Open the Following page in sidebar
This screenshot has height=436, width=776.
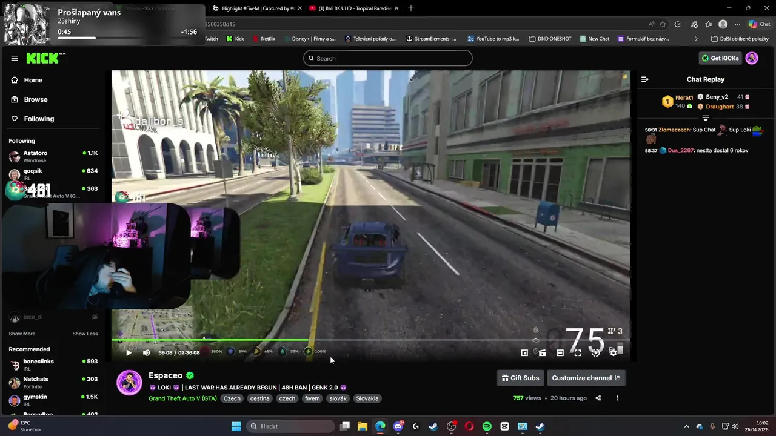pos(33,119)
